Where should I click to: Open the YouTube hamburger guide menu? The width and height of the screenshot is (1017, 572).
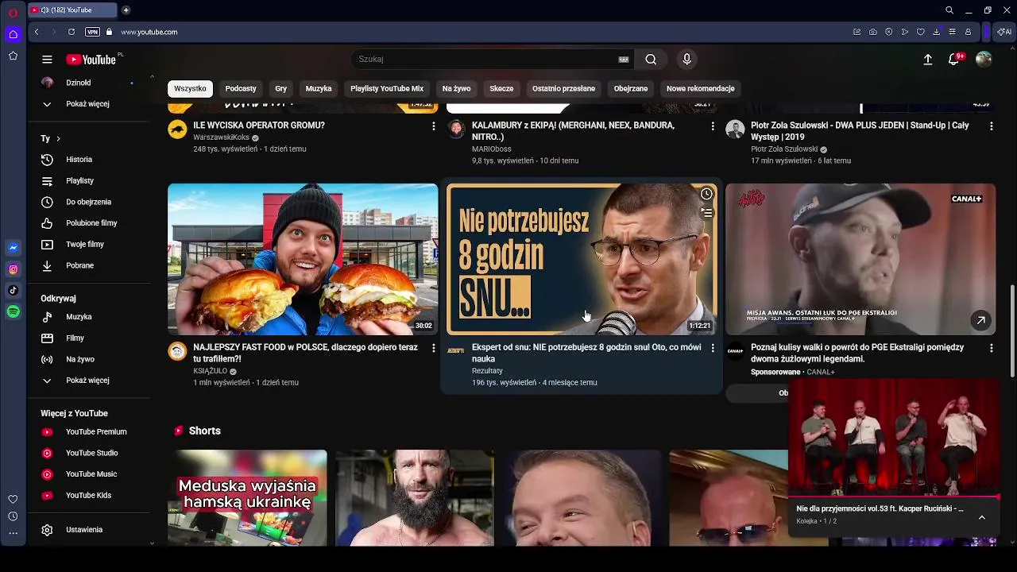[47, 60]
